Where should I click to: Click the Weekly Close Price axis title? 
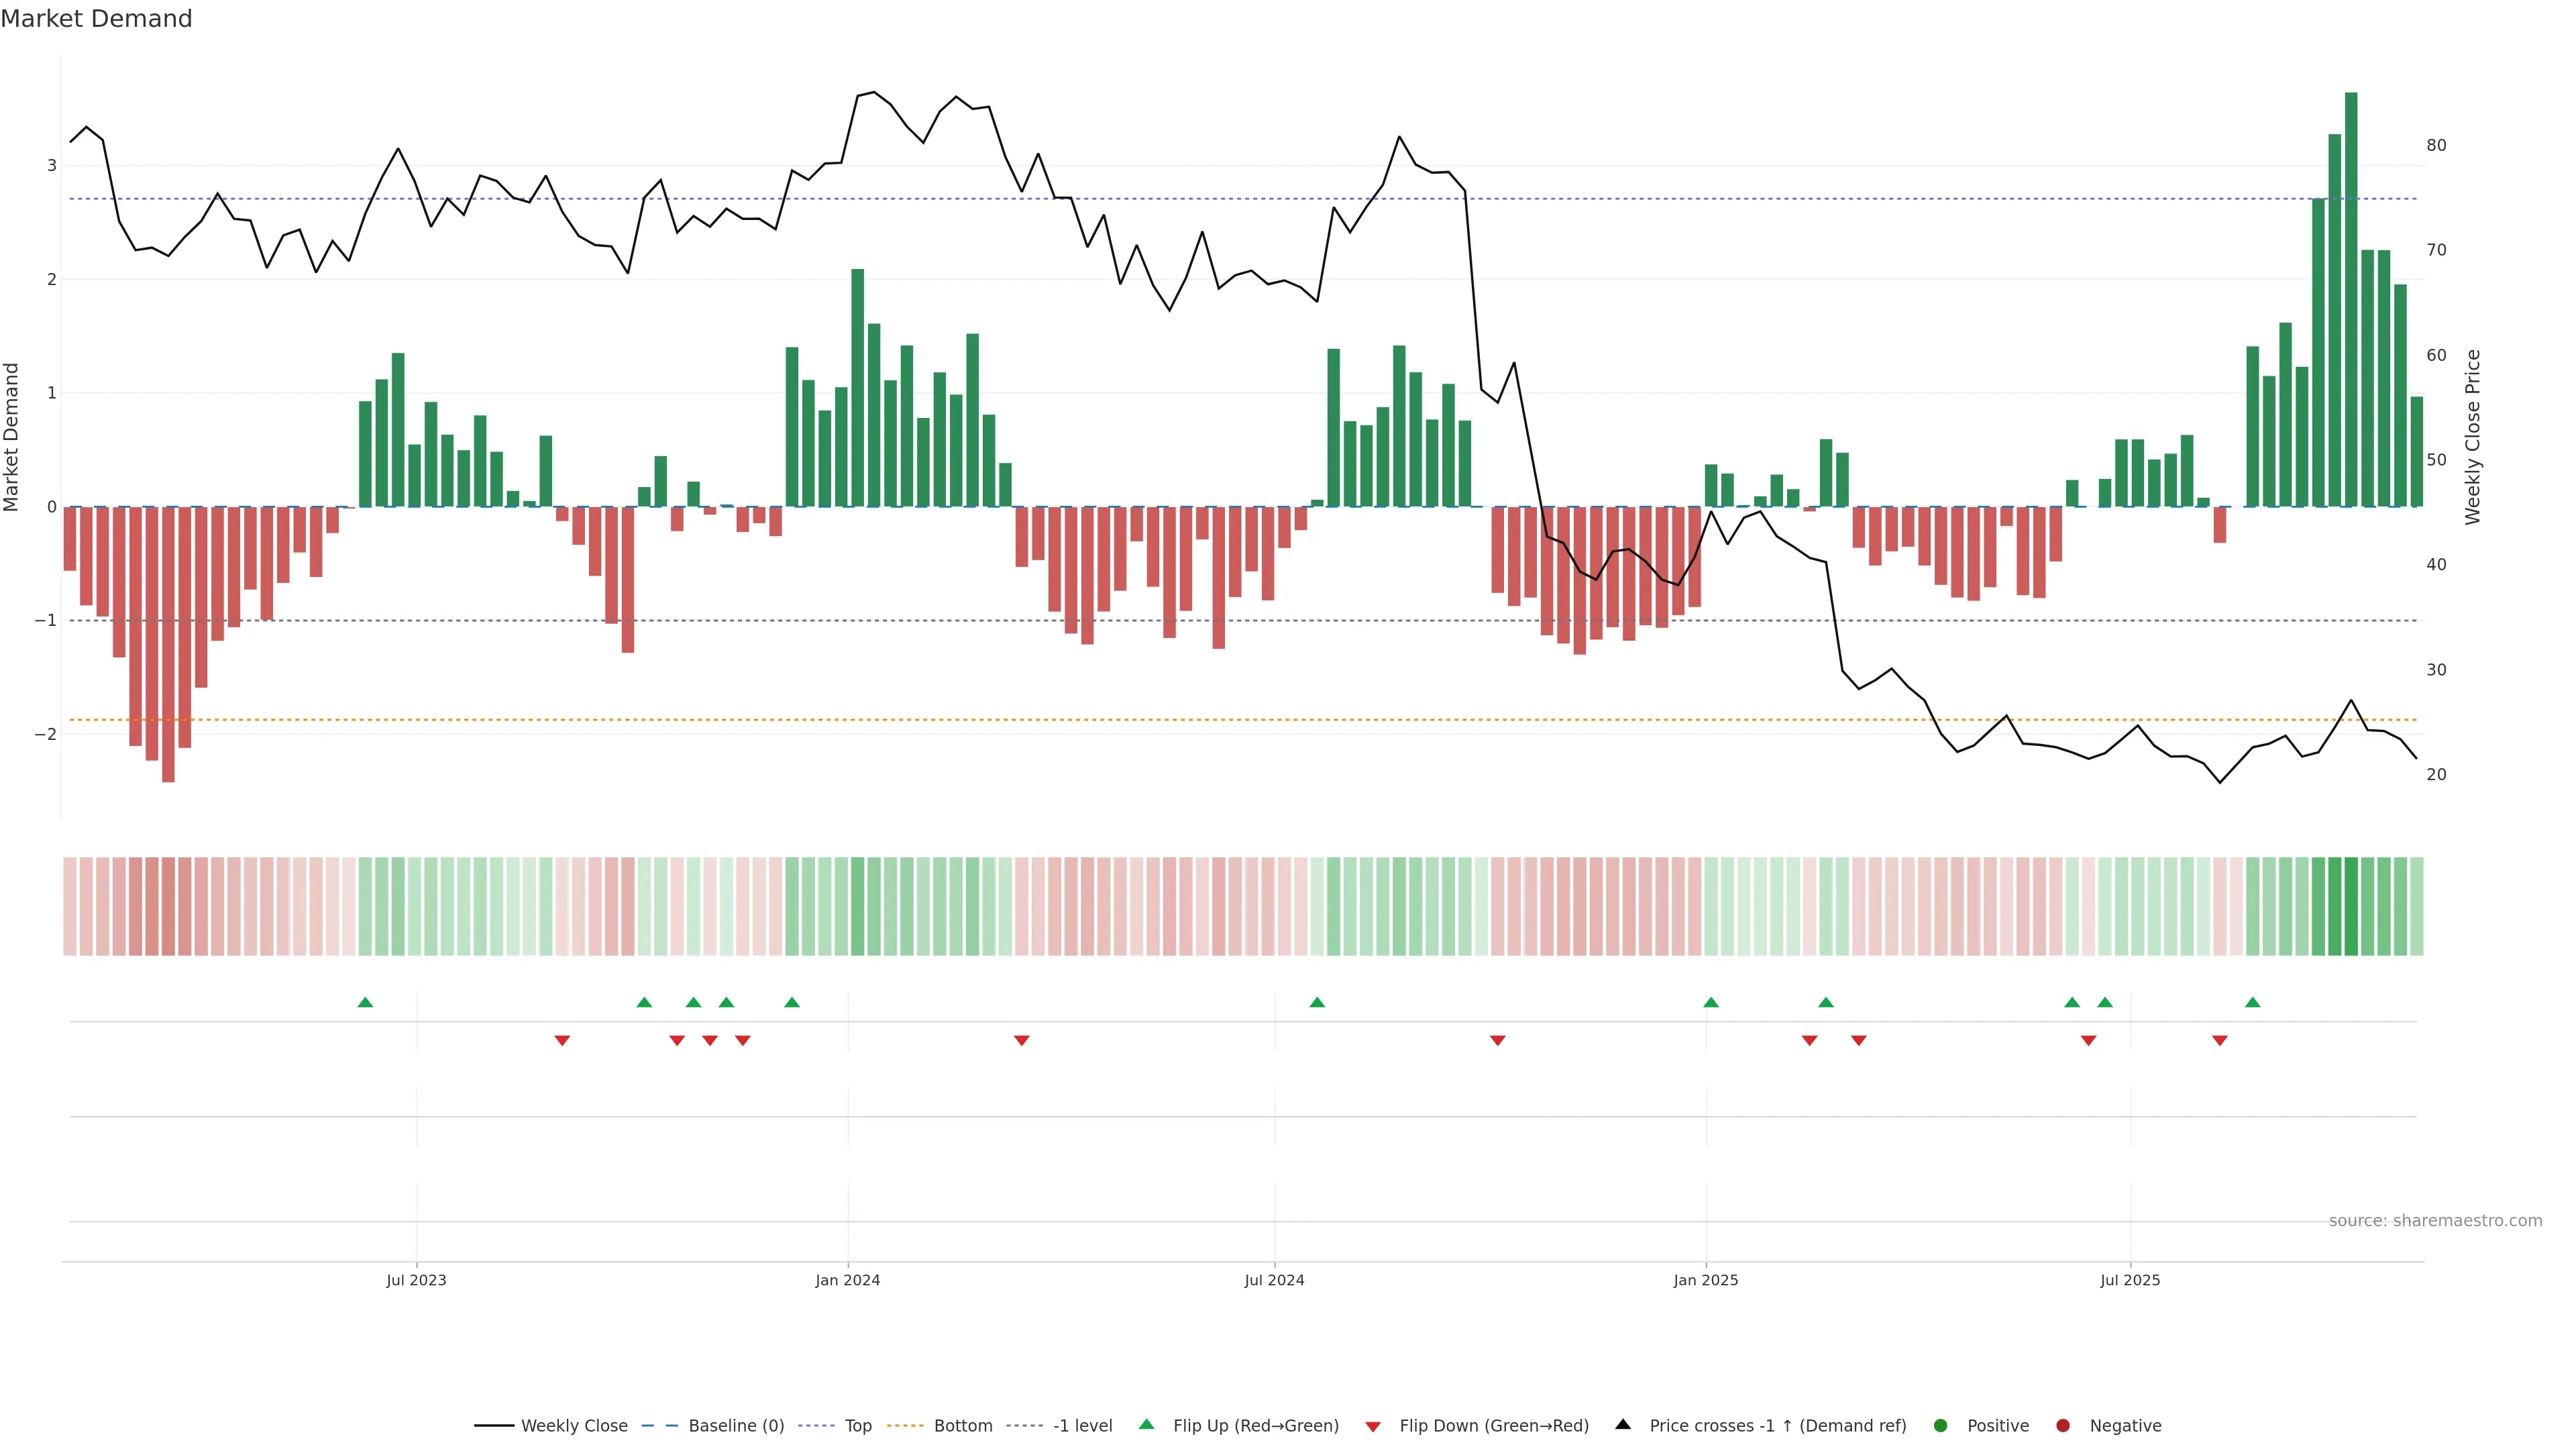coord(2473,437)
